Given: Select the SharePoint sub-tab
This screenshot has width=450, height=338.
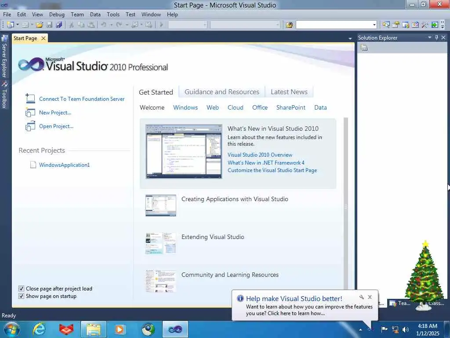Looking at the screenshot, I should tap(291, 107).
